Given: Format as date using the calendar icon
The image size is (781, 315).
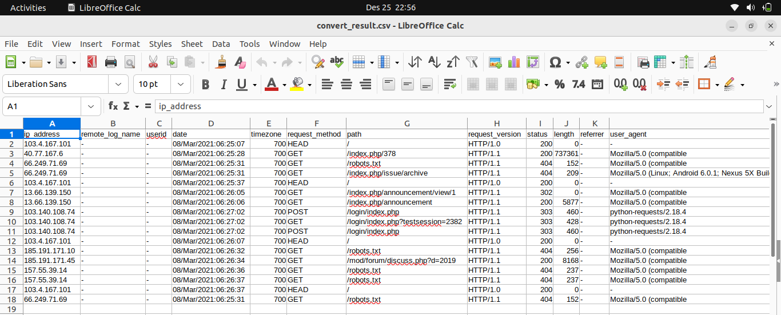Looking at the screenshot, I should pos(597,84).
